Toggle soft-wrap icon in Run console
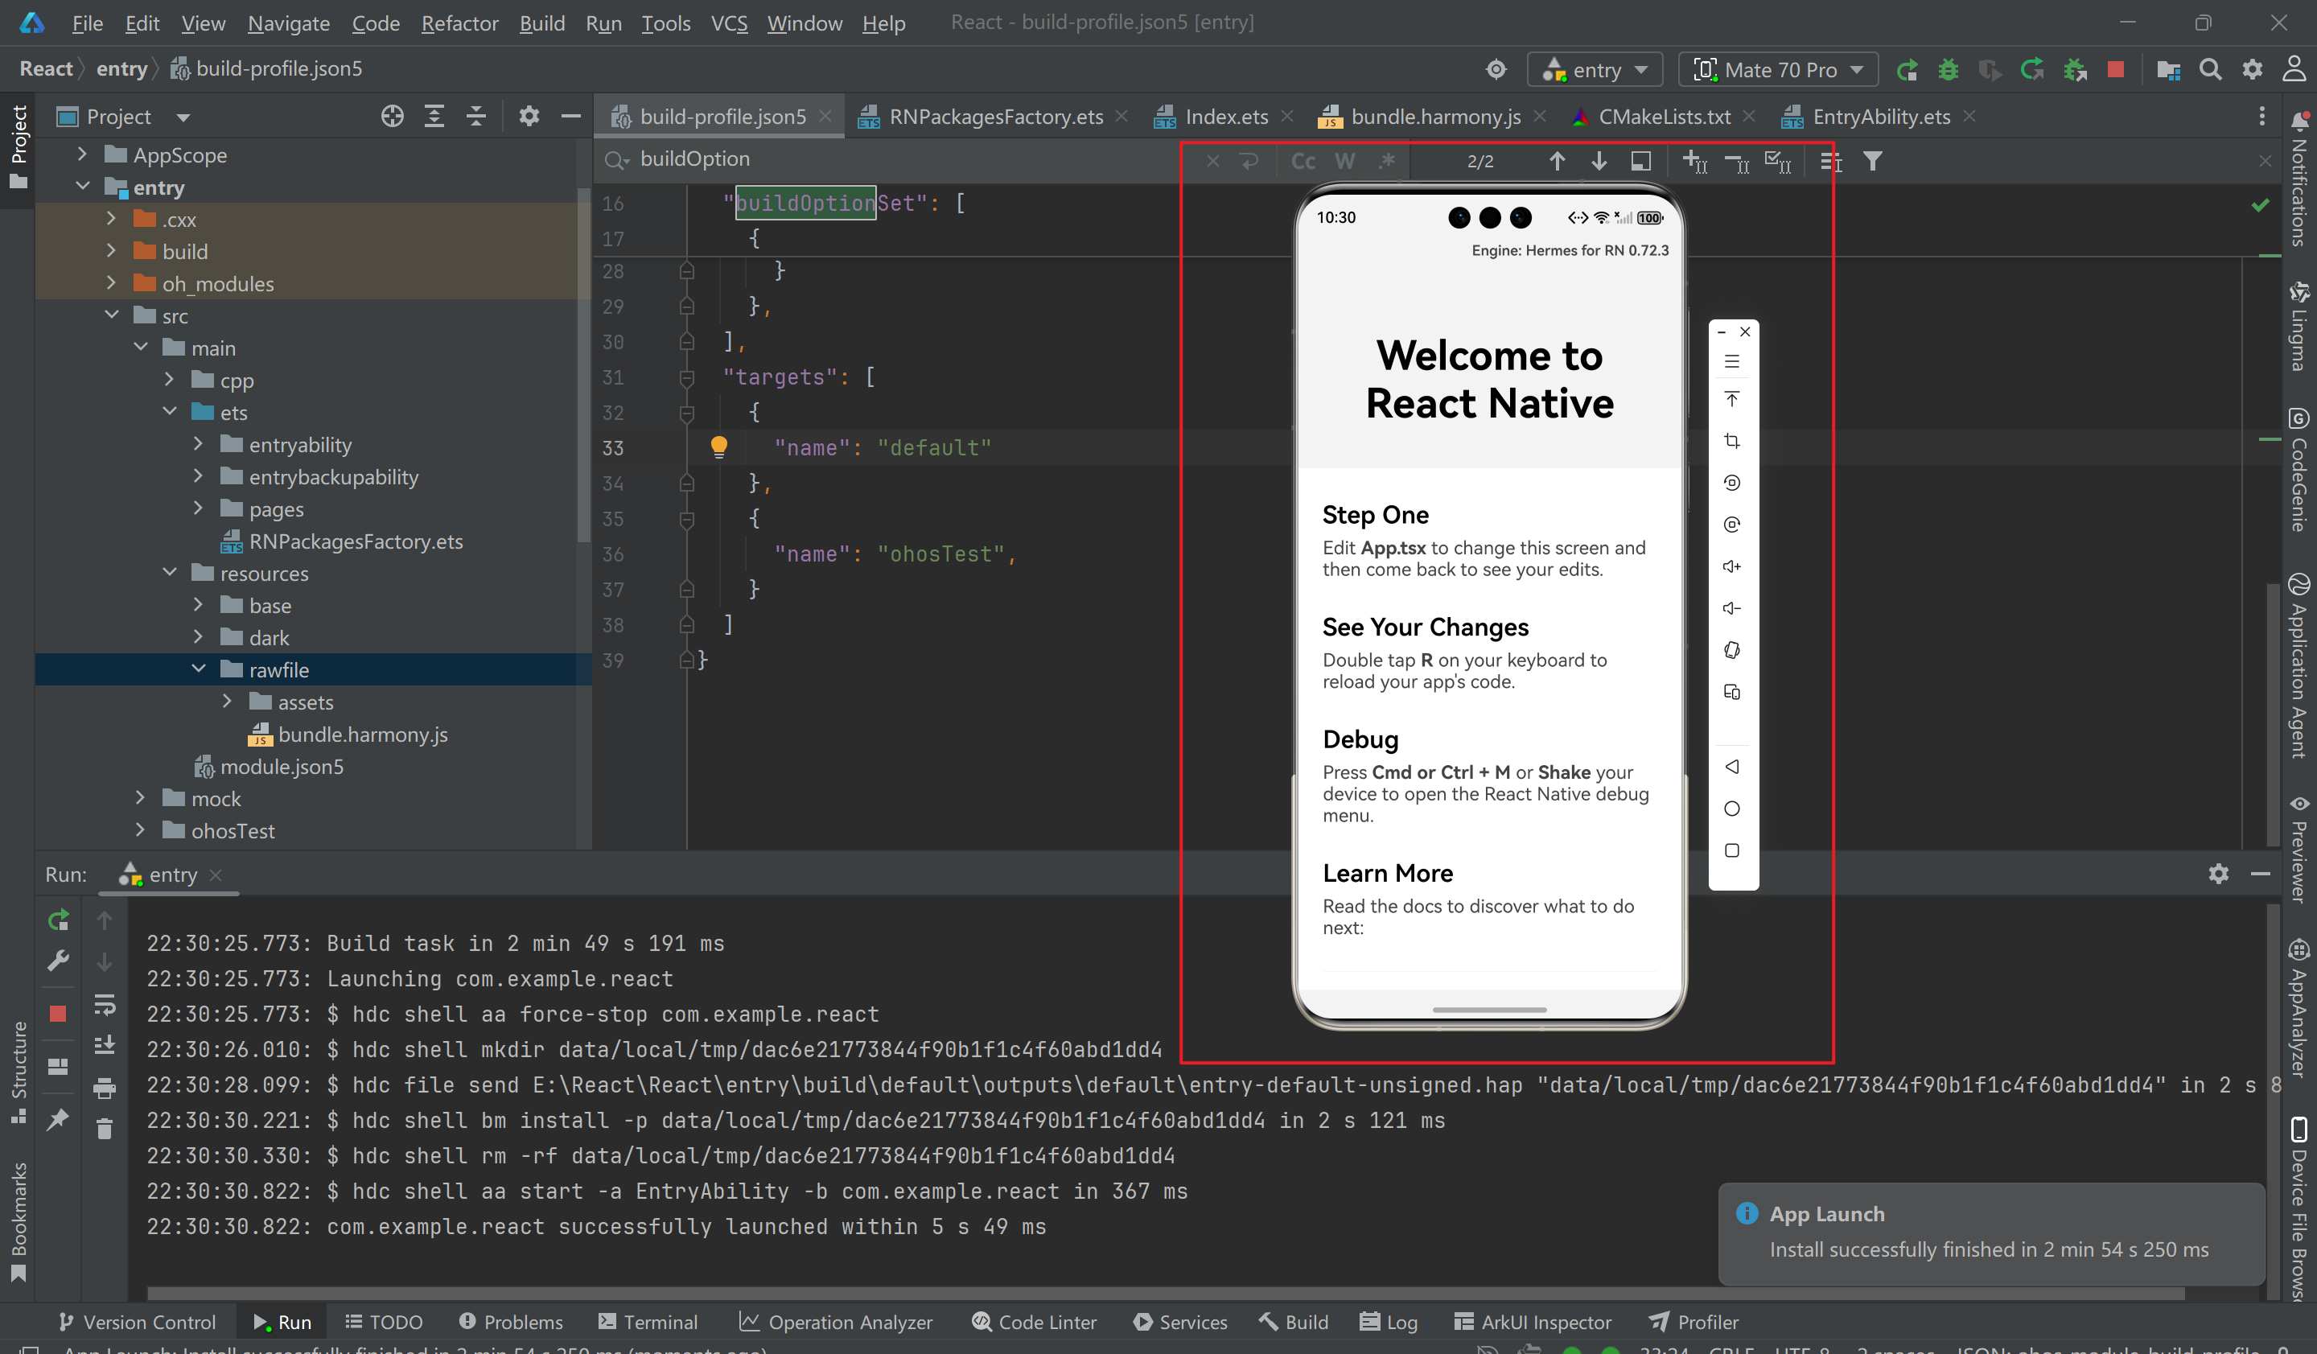The width and height of the screenshot is (2317, 1354). pos(104,1005)
